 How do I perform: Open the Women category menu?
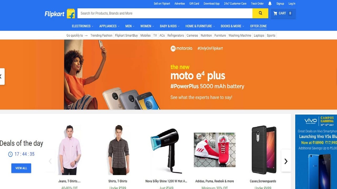point(147,26)
